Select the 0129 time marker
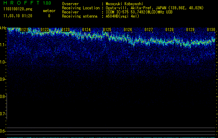The width and height of the screenshot is (218, 138). tap(190, 30)
